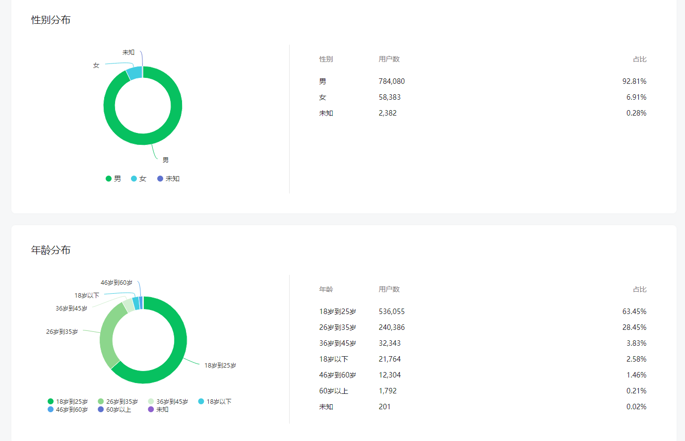685x441 pixels.
Task: Click the percentage 1.46%
Action: (x=636, y=375)
